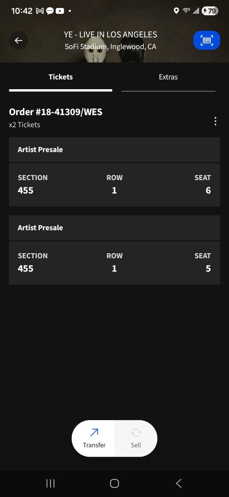This screenshot has width=229, height=497.
Task: Open the three-dot order options menu
Action: [215, 121]
